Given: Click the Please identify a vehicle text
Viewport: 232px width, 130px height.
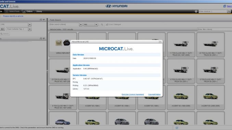Looking at the screenshot, I should [x=13, y=16].
